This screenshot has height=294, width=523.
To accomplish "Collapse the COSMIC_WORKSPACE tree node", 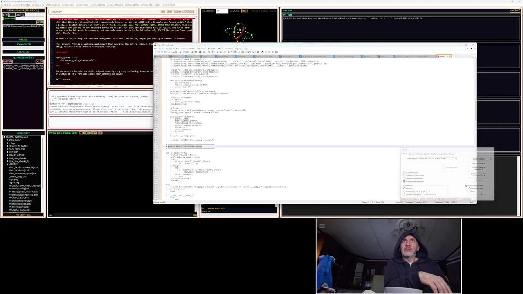I will tap(4, 137).
